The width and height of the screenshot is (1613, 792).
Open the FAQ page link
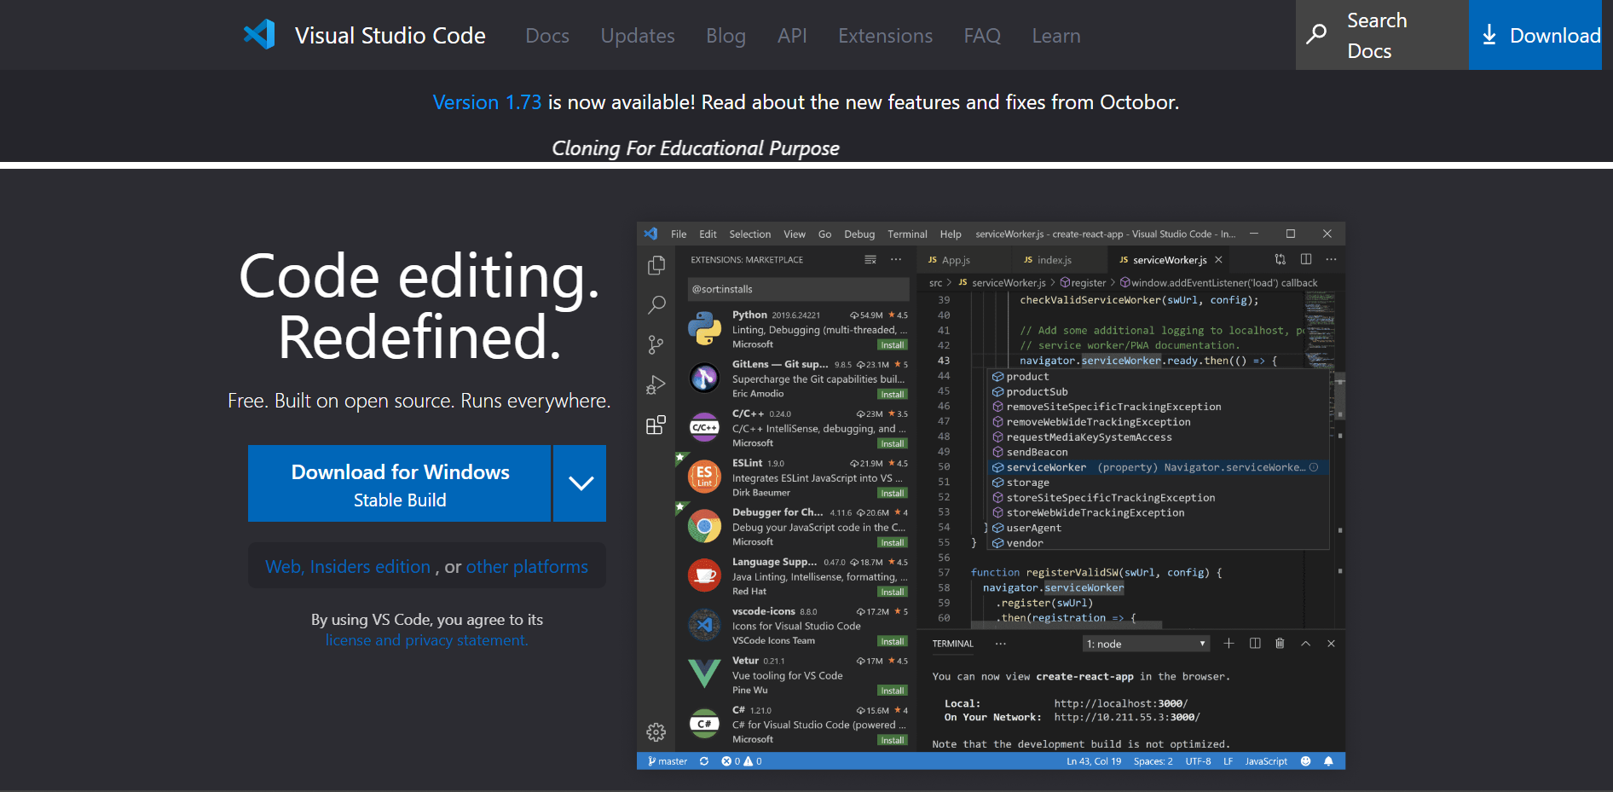tap(982, 36)
